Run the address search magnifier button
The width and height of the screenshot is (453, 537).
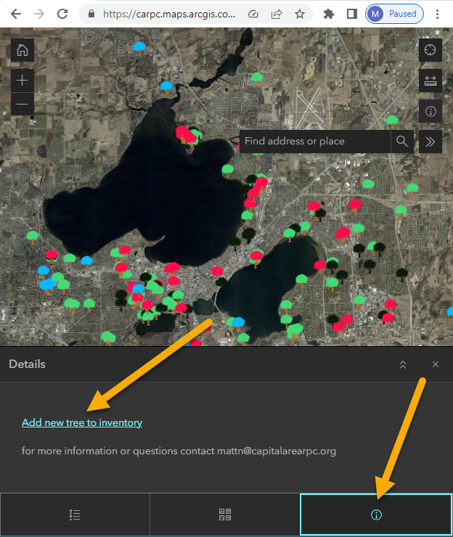pyautogui.click(x=402, y=141)
